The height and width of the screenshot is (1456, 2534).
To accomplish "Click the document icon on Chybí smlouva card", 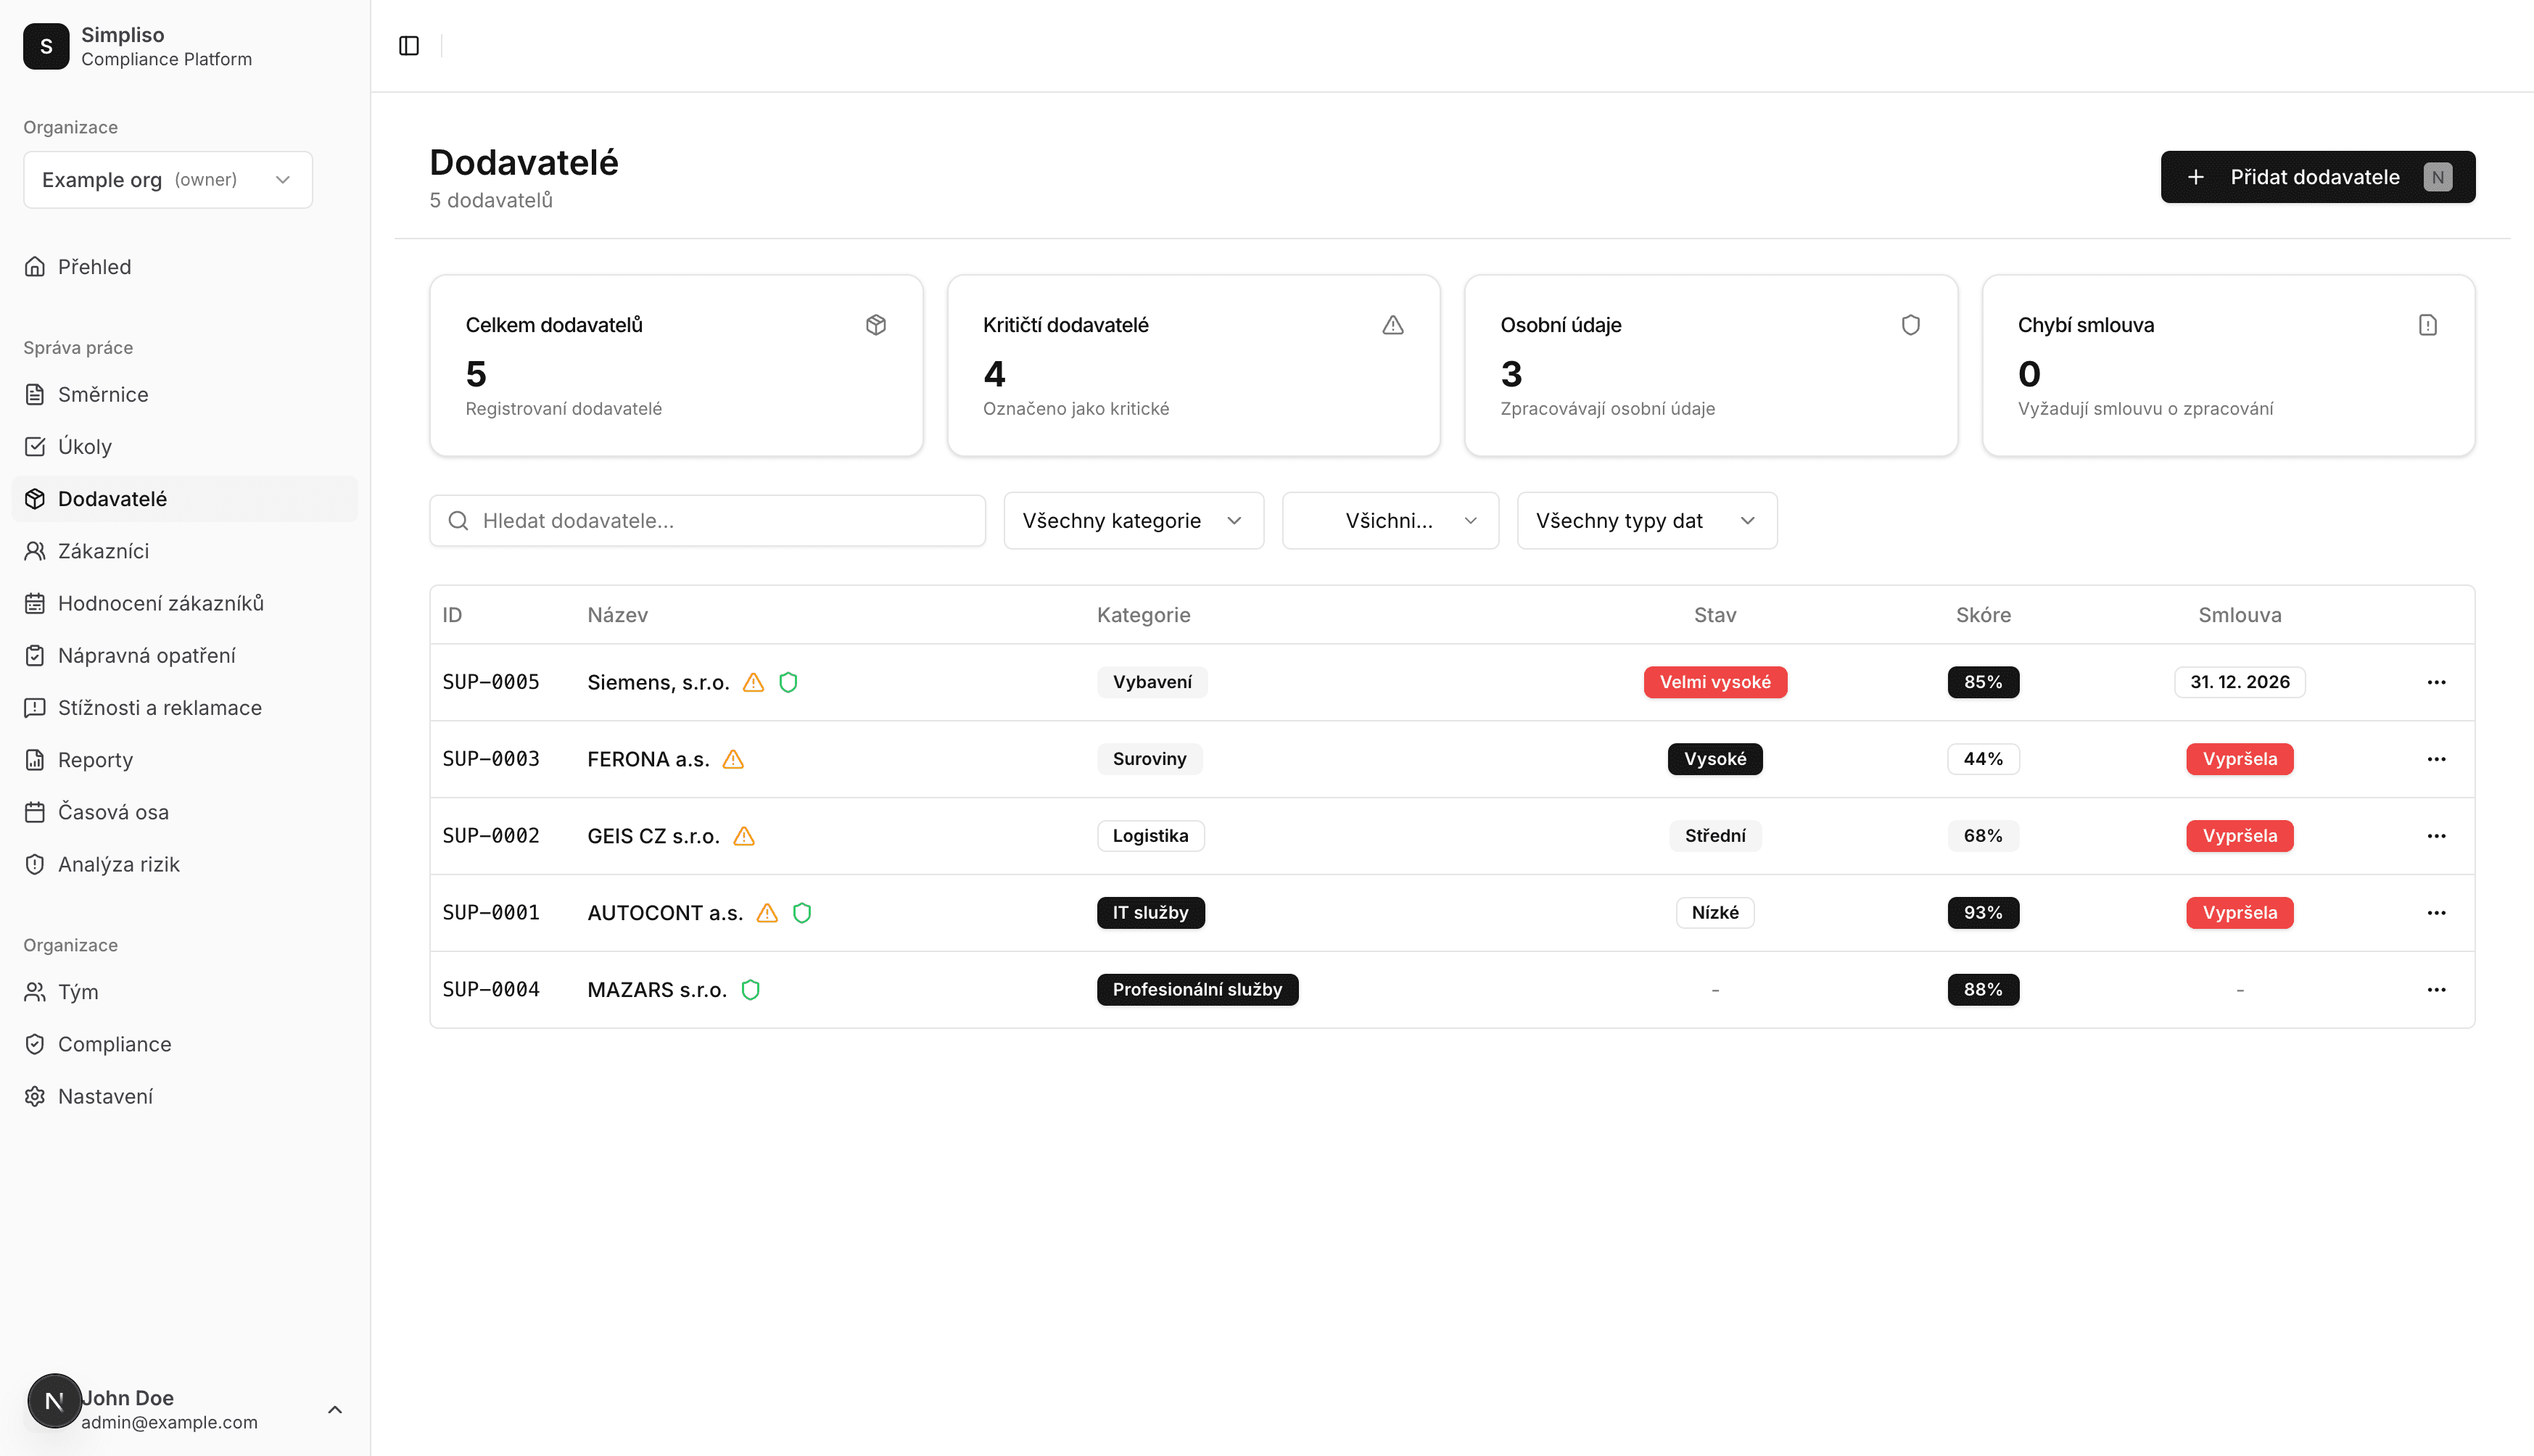I will (2427, 325).
